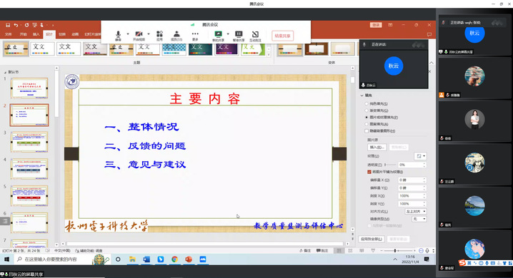Mute the microphone in Tencent Meeting toolbar
Image resolution: width=513 pixels, height=278 pixels.
pyautogui.click(x=118, y=35)
